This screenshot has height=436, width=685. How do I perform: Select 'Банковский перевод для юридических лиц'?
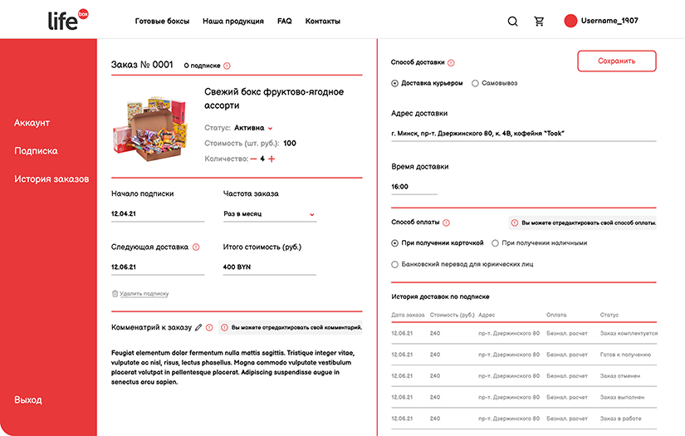[x=394, y=264]
